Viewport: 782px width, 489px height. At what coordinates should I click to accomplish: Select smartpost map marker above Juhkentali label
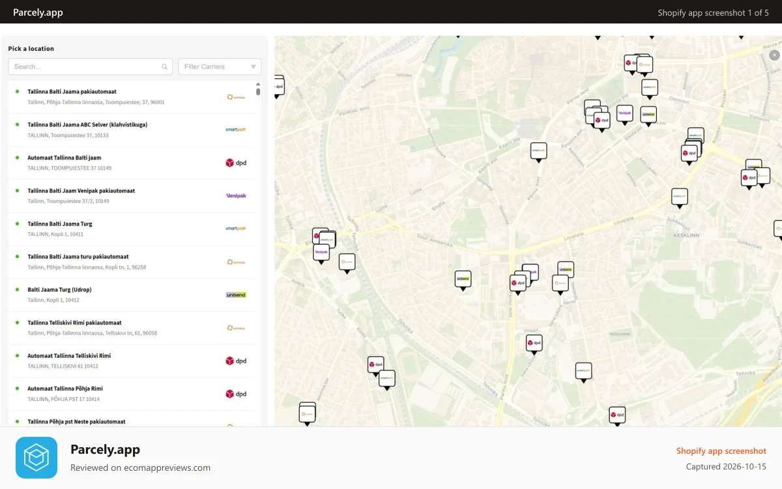pos(680,198)
